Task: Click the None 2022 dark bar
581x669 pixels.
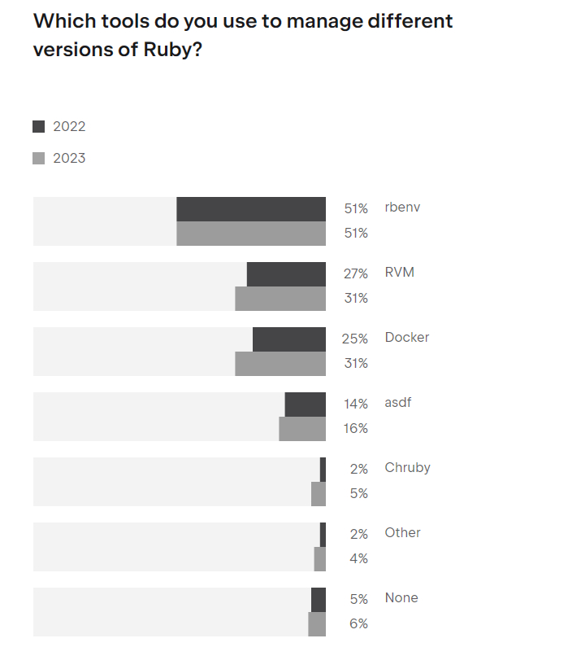Action: 319,600
